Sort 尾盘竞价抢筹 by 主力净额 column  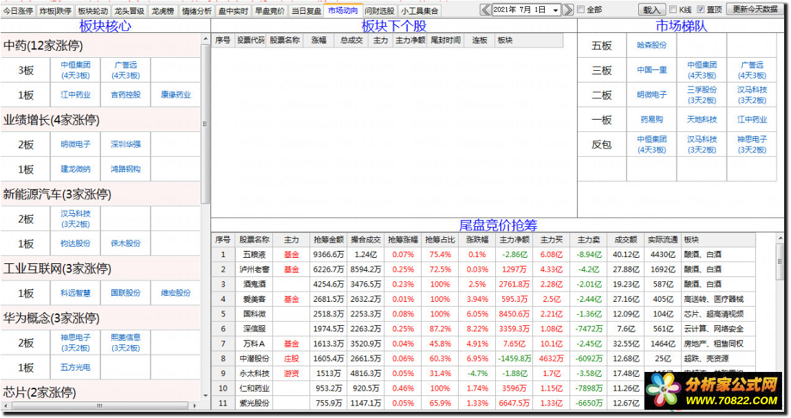point(514,240)
